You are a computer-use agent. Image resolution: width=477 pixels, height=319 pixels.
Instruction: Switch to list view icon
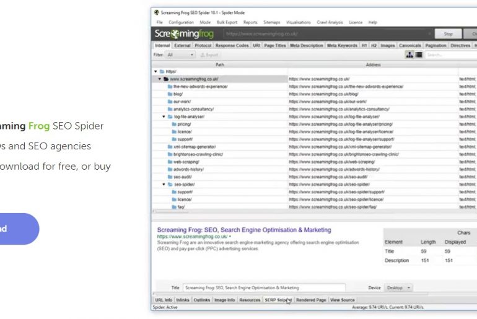pyautogui.click(x=419, y=55)
